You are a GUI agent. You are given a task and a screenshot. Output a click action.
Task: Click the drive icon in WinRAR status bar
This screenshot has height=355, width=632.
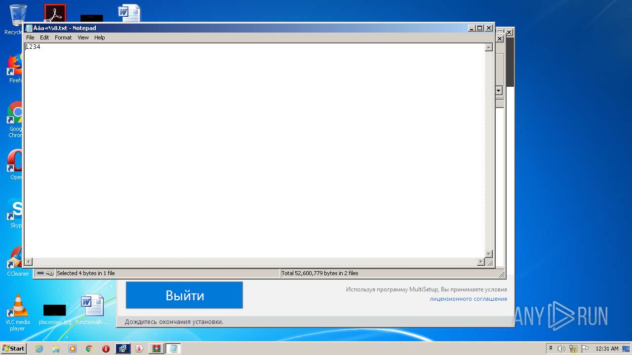tap(40, 273)
